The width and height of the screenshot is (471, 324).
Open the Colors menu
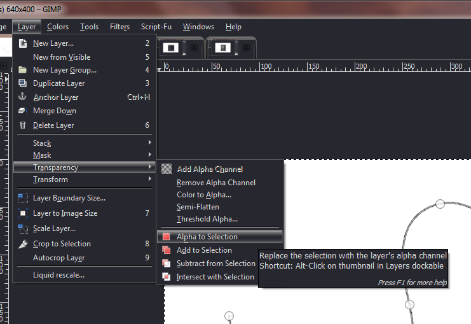coord(58,27)
